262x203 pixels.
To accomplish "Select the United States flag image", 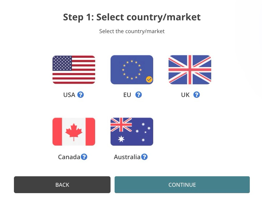I will click(74, 70).
